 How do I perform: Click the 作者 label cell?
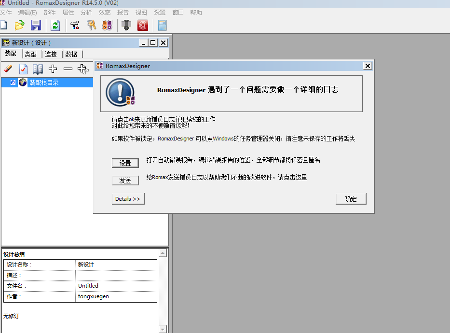click(40, 296)
